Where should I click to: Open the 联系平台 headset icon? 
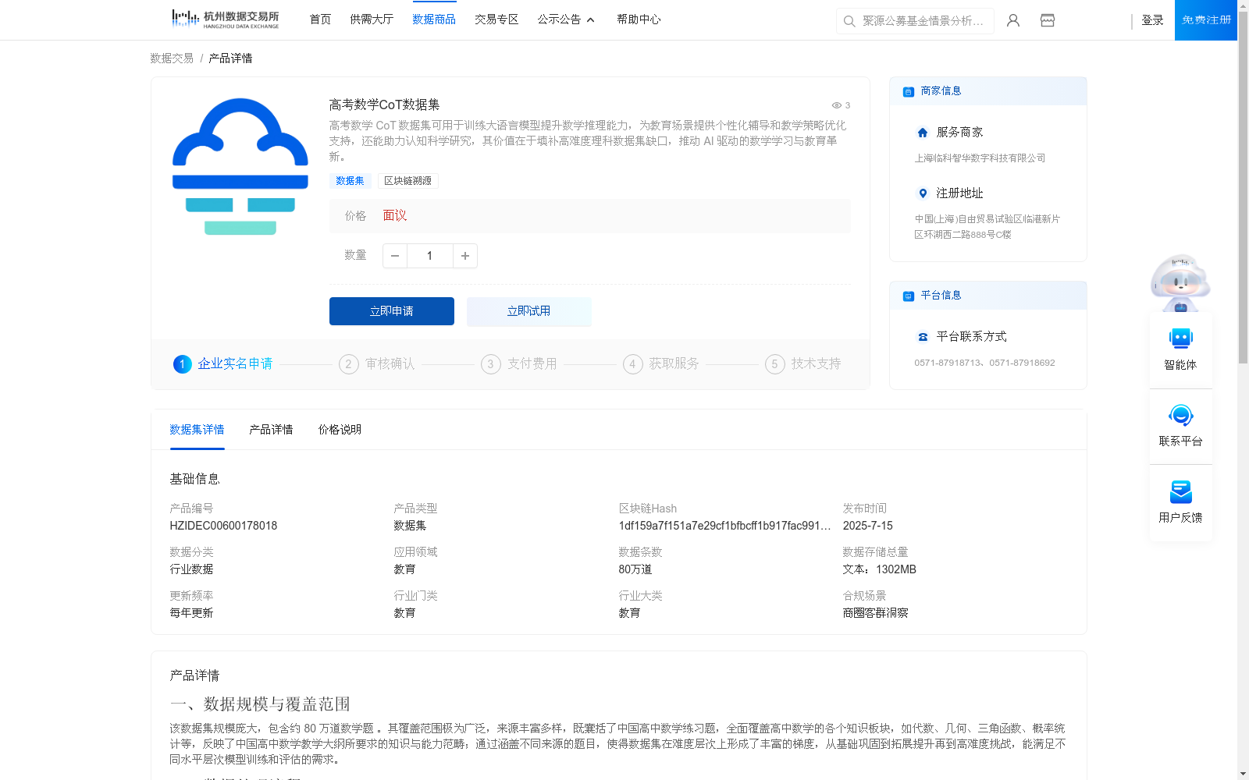(x=1180, y=415)
